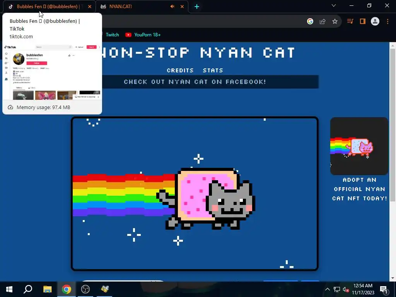Viewport: 396px width, 297px height.
Task: Open the Windows Start menu
Action: click(9, 289)
